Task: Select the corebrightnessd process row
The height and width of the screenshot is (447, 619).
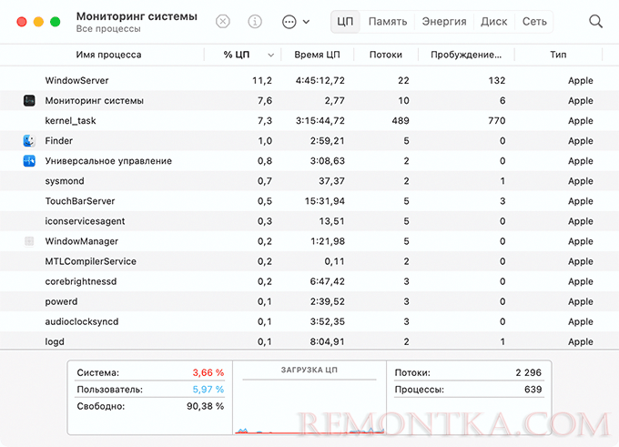Action: (x=309, y=281)
